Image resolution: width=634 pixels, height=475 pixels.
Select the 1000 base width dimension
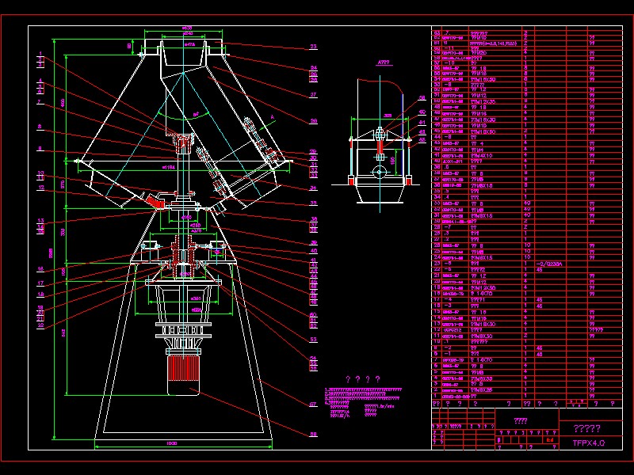point(172,443)
